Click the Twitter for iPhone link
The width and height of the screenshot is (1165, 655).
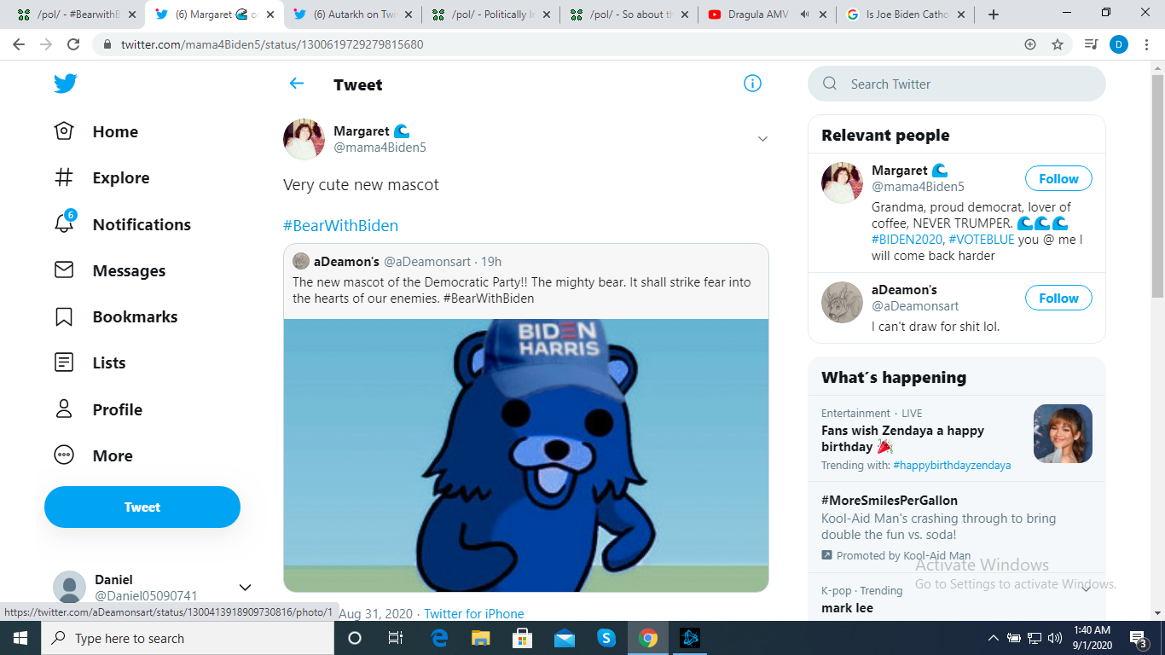click(474, 614)
